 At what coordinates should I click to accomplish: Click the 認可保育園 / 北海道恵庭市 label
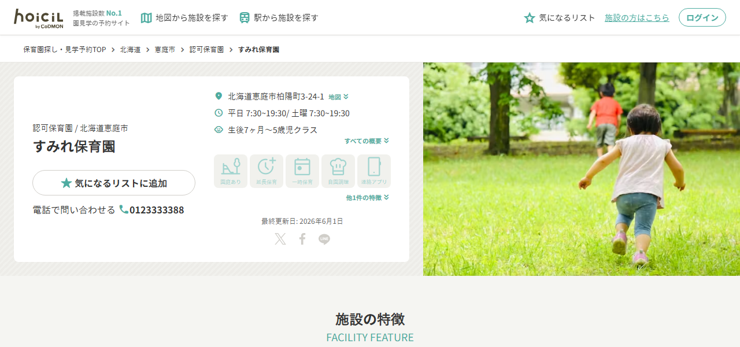tap(80, 128)
